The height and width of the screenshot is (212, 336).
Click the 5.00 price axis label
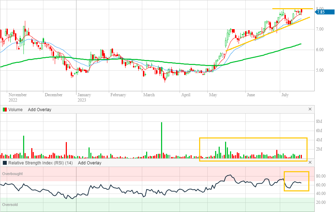pyautogui.click(x=321, y=70)
